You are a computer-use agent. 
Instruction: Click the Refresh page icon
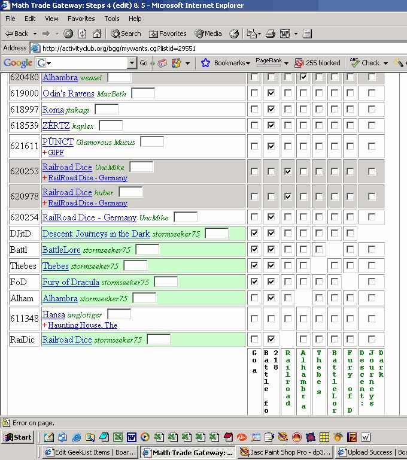click(82, 34)
